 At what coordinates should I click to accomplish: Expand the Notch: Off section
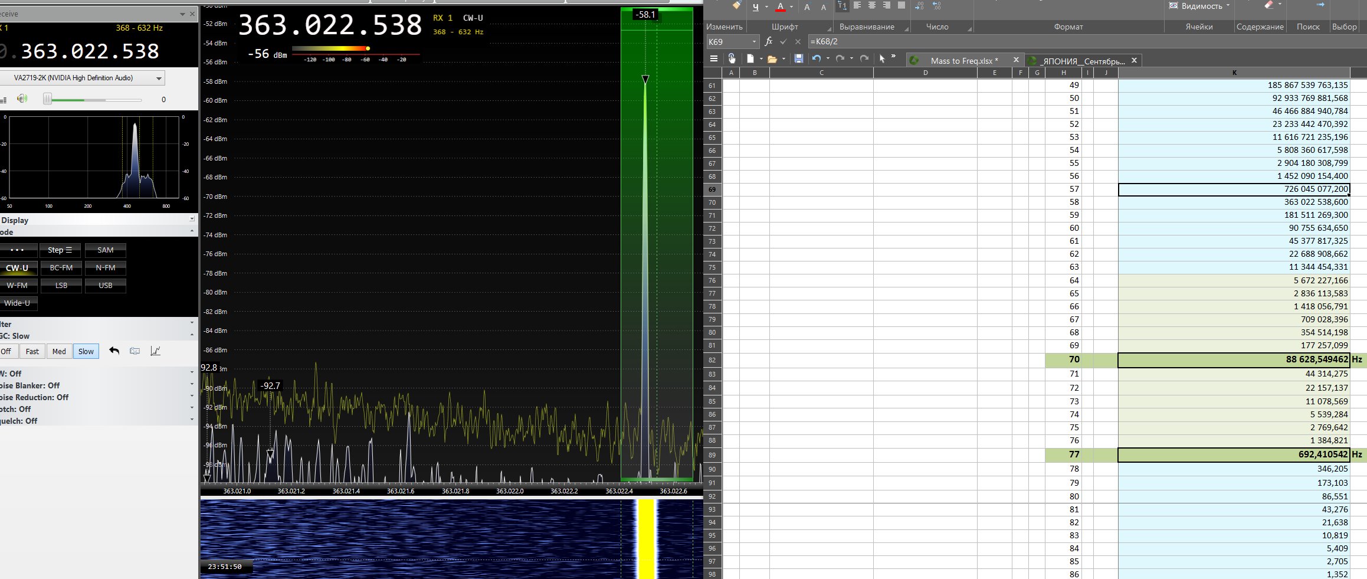(192, 408)
